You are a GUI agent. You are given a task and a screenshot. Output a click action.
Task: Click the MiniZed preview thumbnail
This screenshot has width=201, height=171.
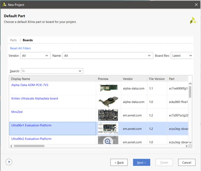click(x=108, y=115)
